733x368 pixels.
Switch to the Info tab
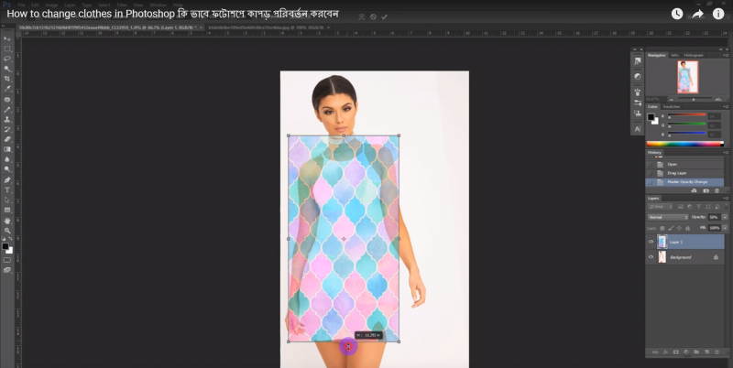coord(674,55)
